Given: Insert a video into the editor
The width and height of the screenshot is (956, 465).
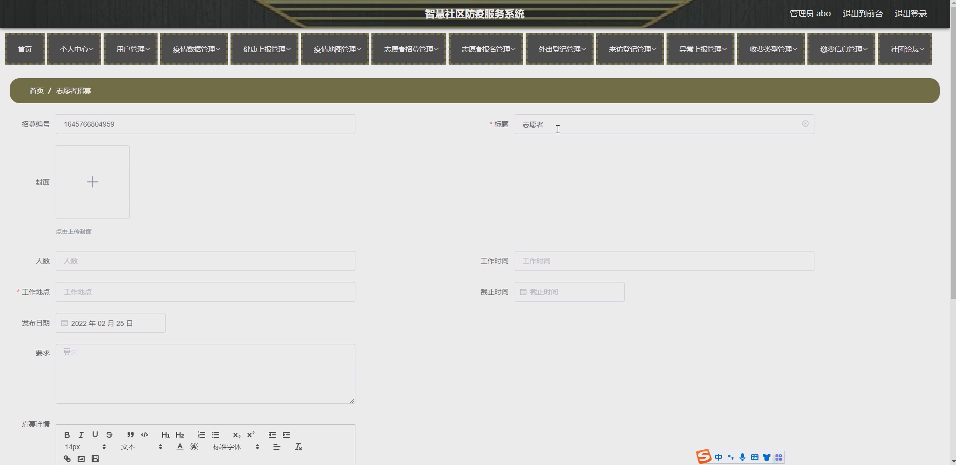Looking at the screenshot, I should 95,459.
